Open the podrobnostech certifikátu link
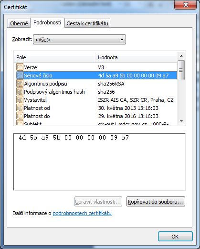 (x=82, y=213)
